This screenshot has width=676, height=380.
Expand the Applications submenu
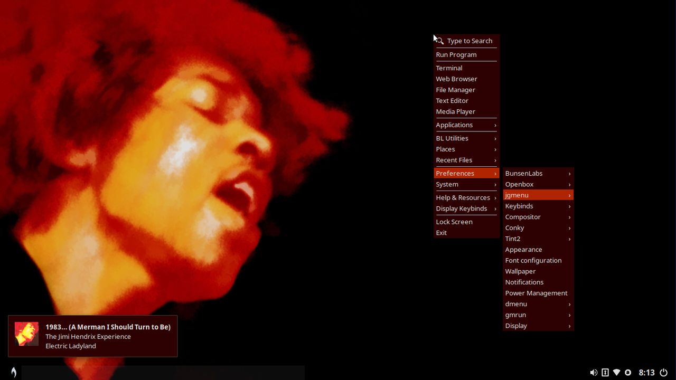point(466,125)
